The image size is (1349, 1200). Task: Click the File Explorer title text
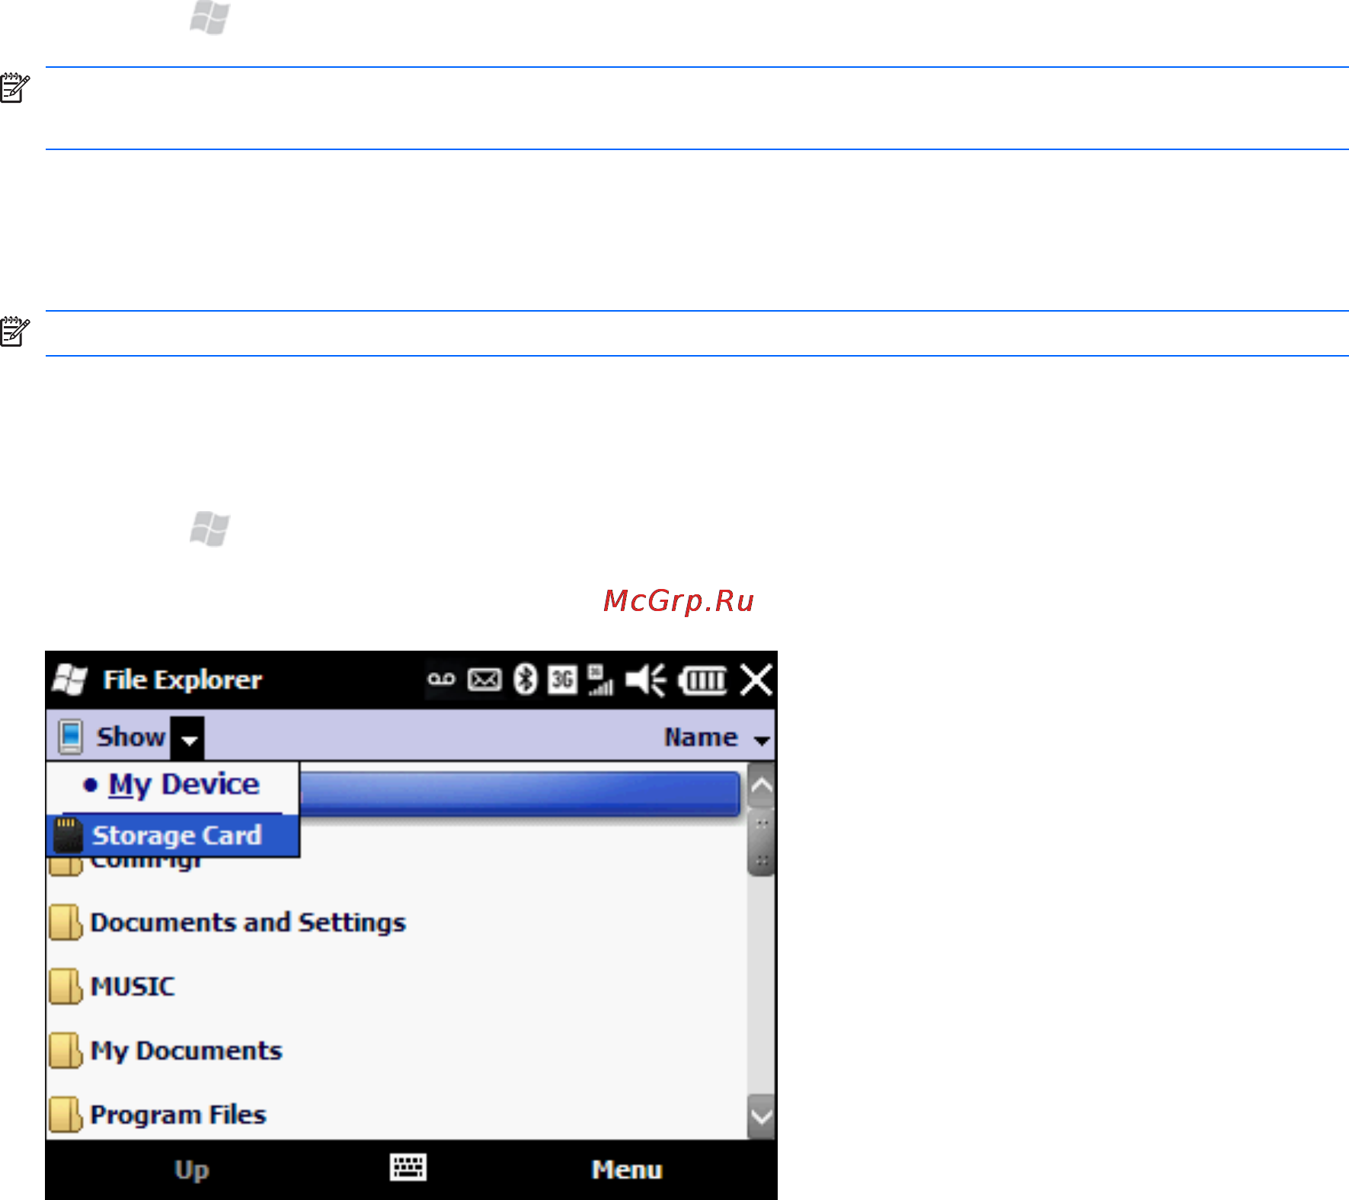coord(182,679)
